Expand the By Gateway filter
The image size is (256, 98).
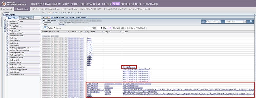point(8,45)
